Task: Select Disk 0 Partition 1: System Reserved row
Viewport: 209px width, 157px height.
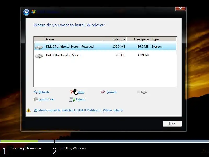Action: click(105, 47)
